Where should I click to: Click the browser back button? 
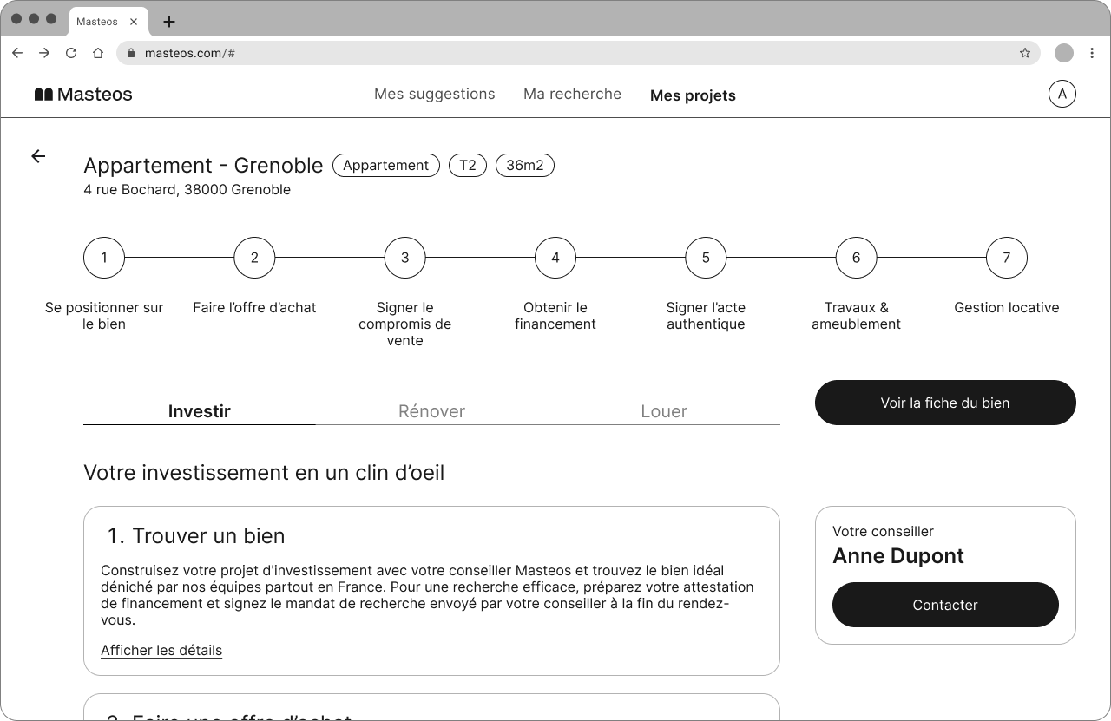pos(17,53)
